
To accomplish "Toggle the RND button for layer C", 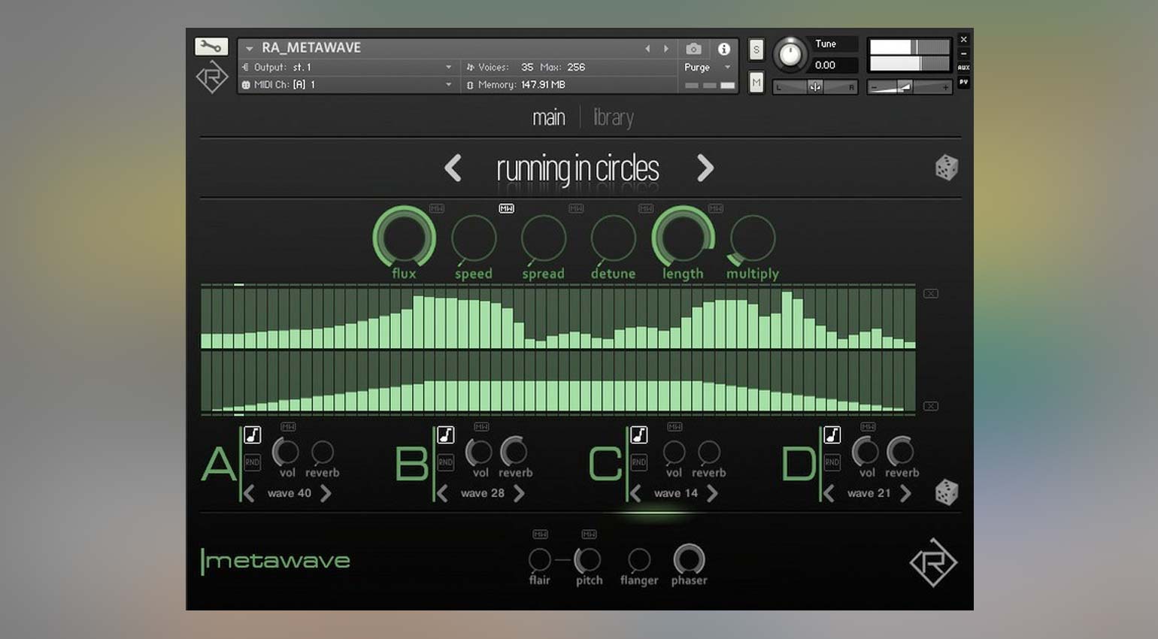I will tap(639, 462).
